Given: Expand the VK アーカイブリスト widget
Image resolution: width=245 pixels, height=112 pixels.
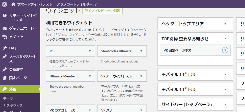Looking at the screenshot, I should [141, 76].
